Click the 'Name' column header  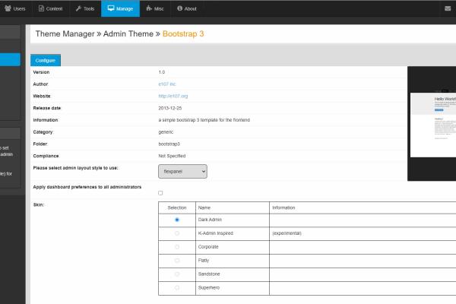[x=233, y=207]
